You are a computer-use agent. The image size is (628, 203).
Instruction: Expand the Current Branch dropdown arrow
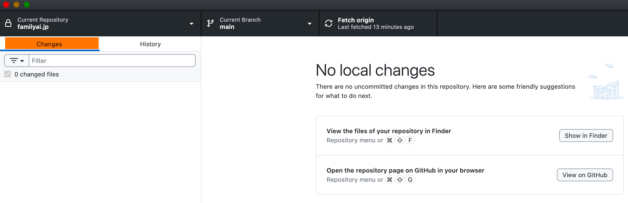[309, 24]
